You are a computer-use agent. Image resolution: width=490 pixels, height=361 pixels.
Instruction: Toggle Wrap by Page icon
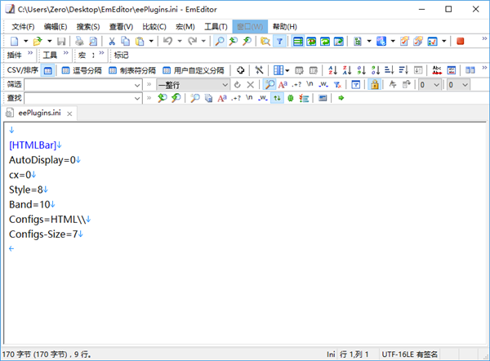pos(339,42)
